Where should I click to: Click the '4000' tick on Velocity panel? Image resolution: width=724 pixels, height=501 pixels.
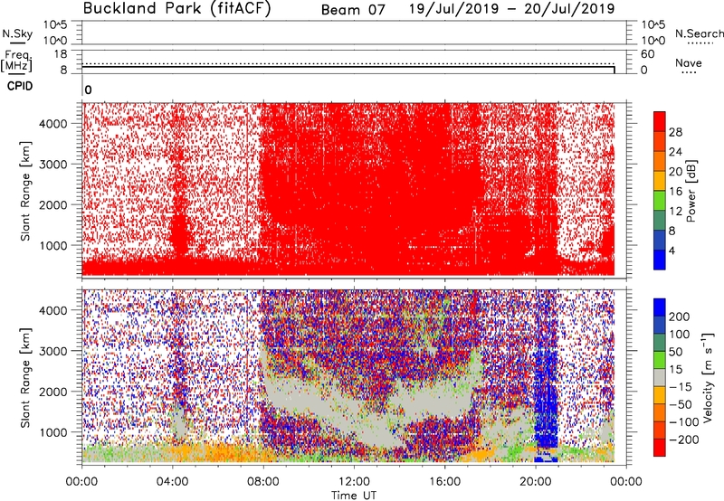53,310
